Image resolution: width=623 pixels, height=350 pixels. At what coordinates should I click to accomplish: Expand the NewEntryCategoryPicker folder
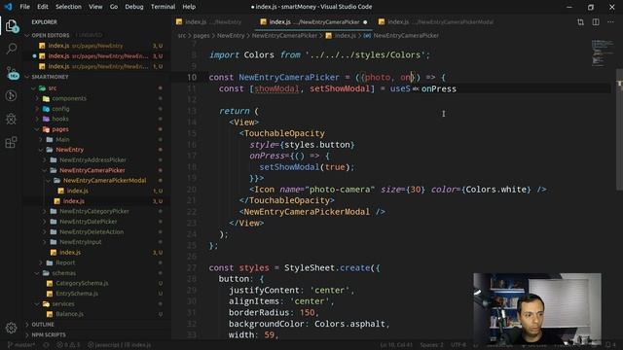[94, 212]
